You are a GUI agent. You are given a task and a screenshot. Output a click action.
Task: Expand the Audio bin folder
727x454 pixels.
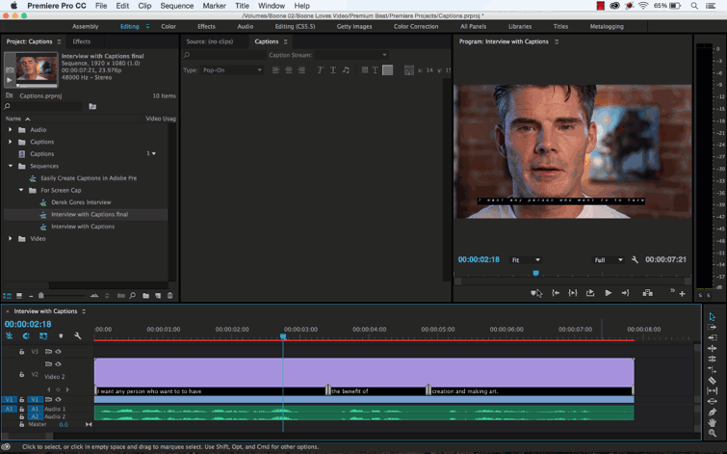click(x=11, y=129)
